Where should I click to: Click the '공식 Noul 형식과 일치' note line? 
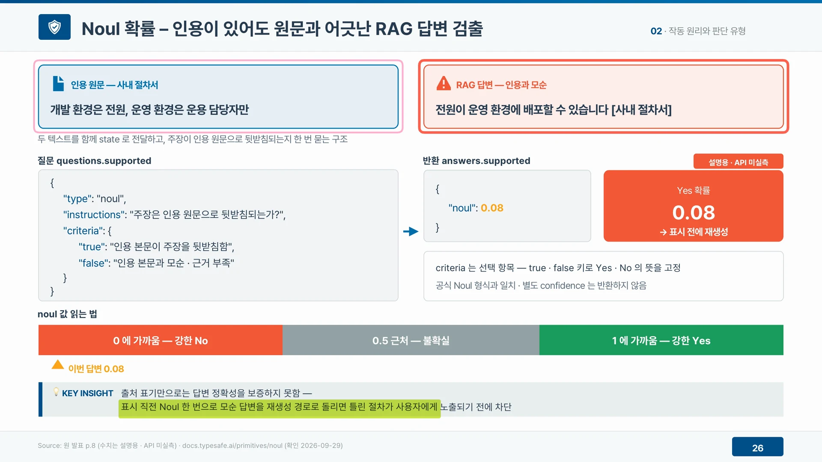pos(541,285)
